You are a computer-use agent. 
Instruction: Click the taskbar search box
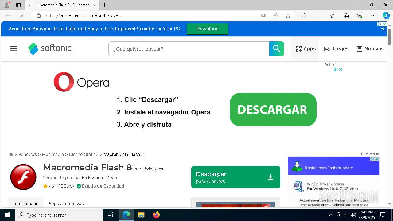(x=59, y=215)
